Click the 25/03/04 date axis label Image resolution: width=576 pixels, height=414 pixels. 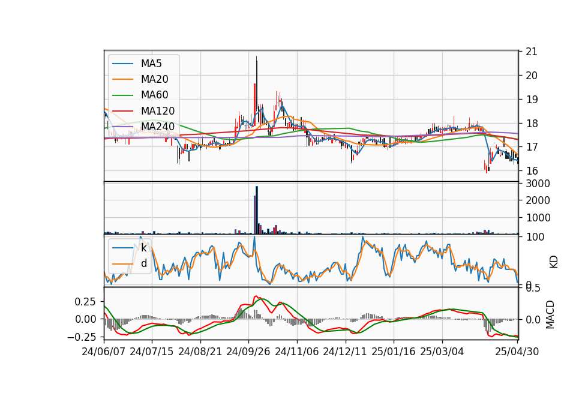pyautogui.click(x=442, y=352)
